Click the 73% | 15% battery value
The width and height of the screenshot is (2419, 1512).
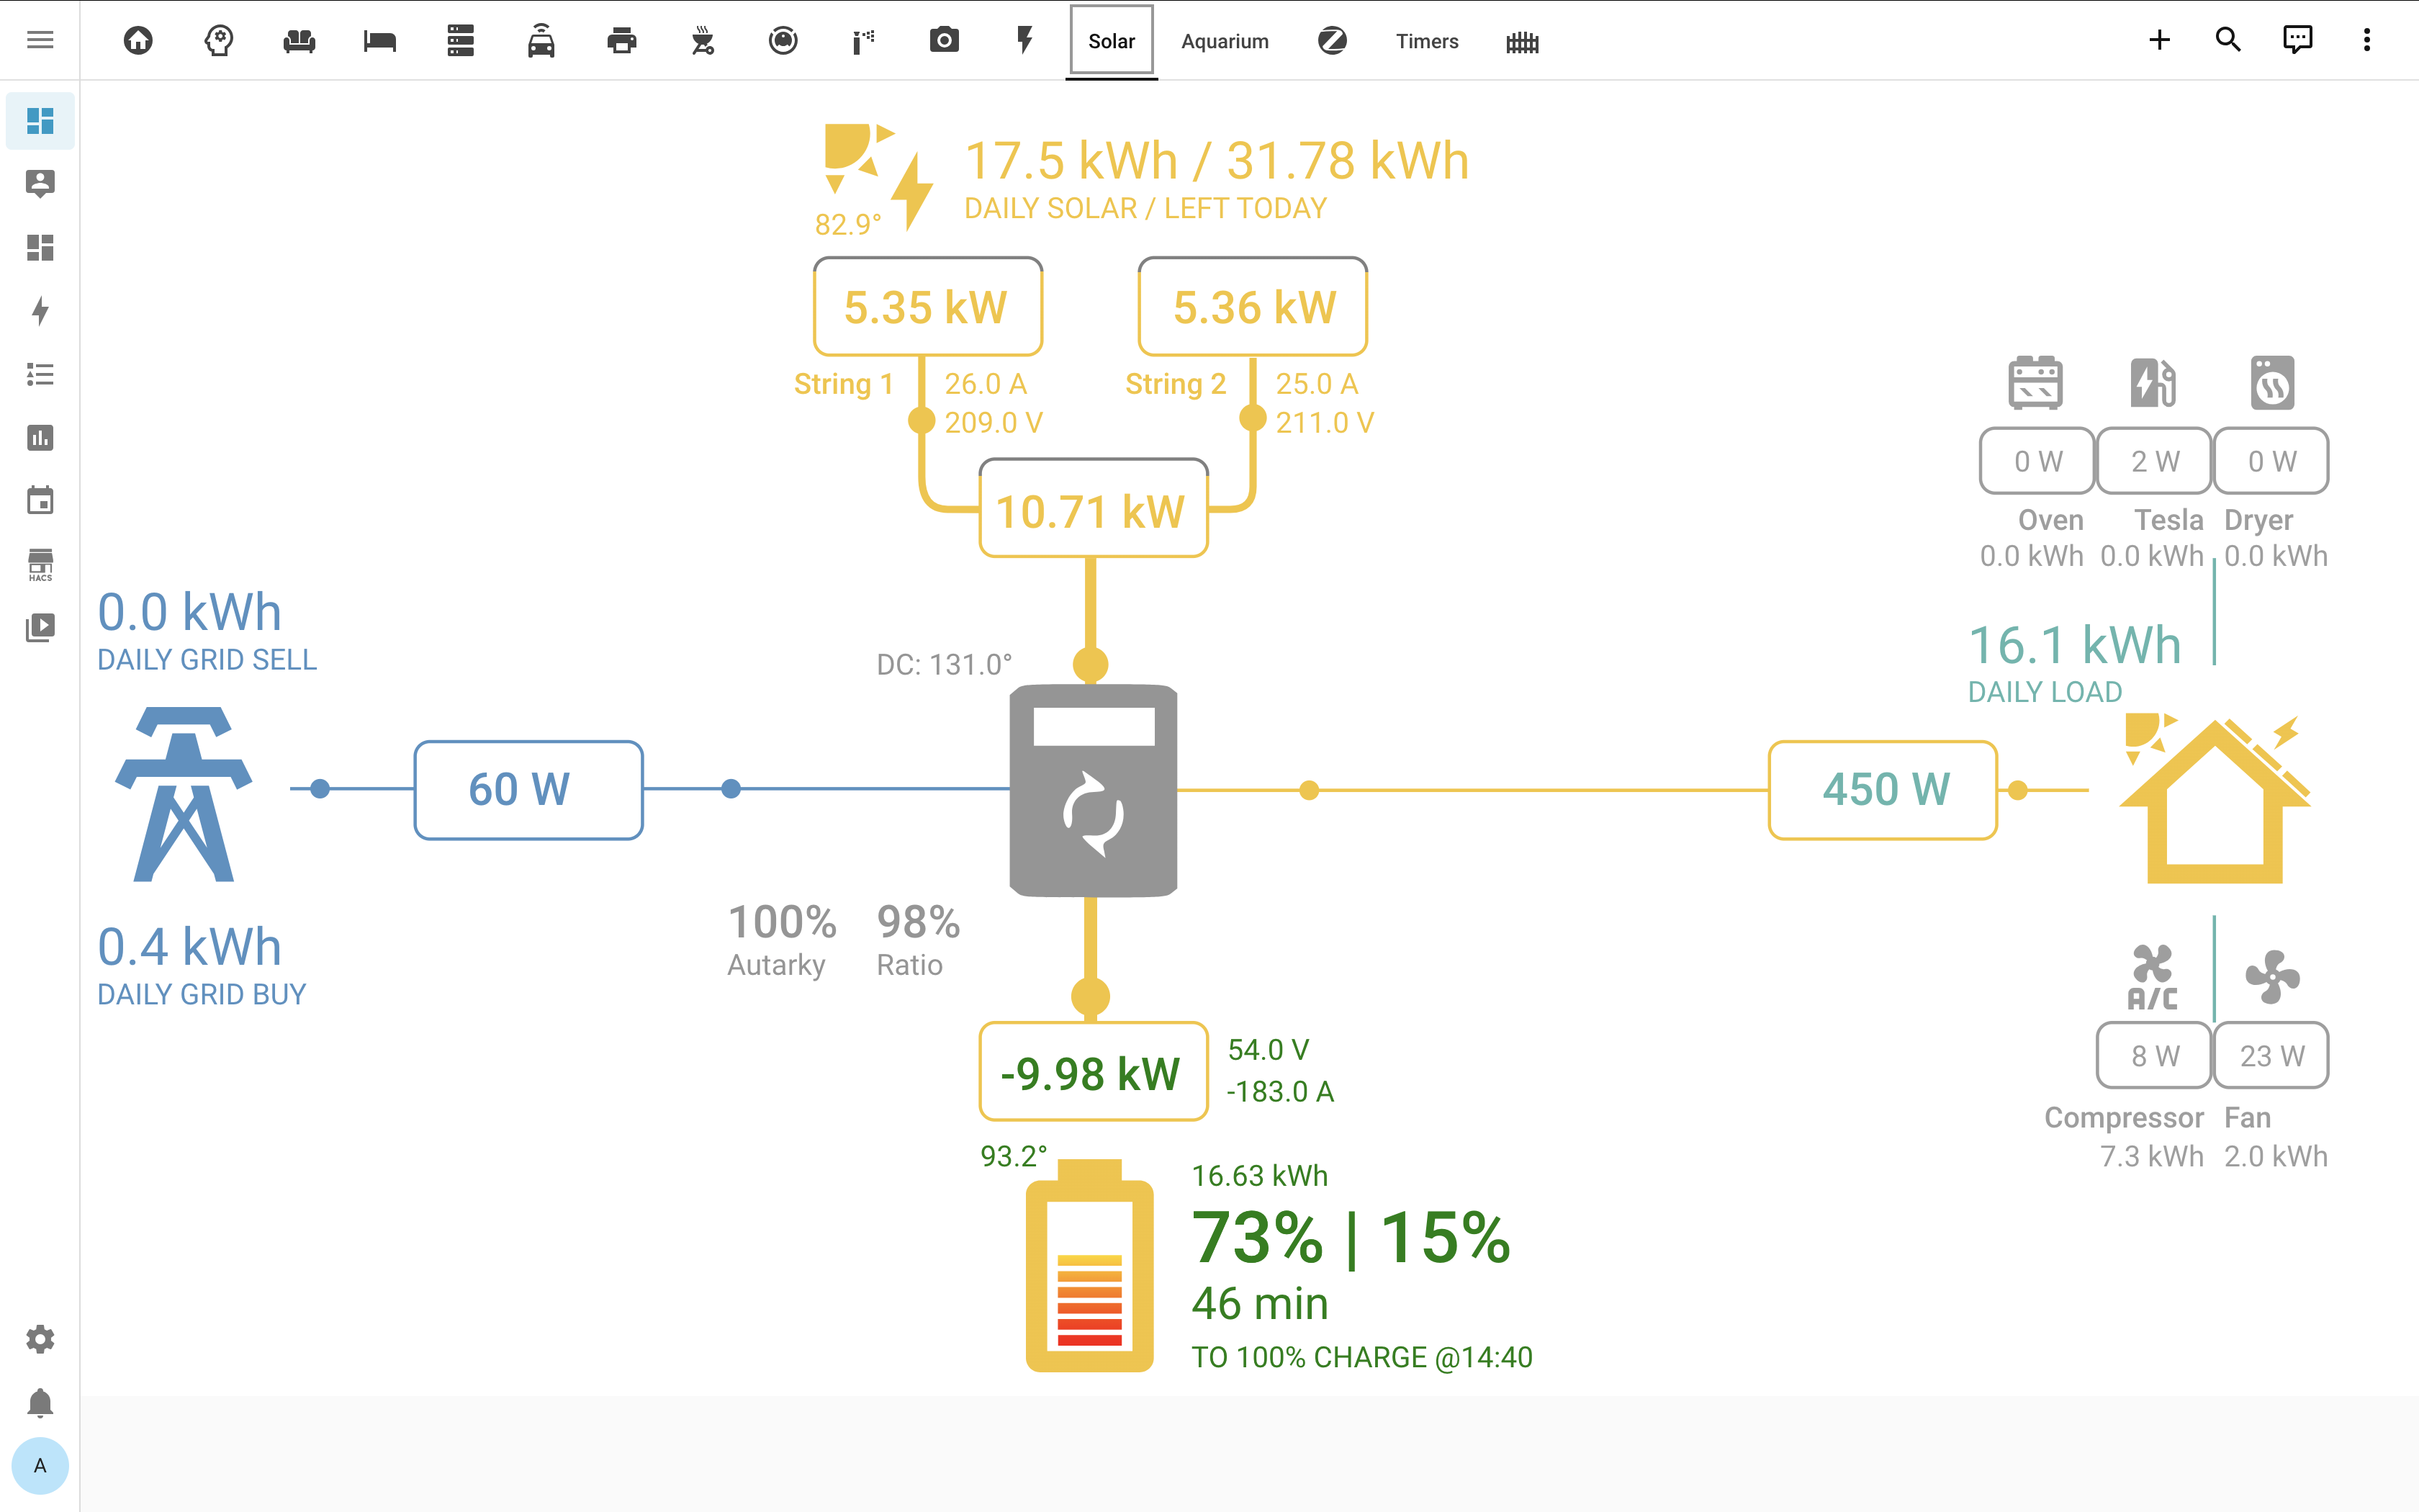(x=1351, y=1238)
